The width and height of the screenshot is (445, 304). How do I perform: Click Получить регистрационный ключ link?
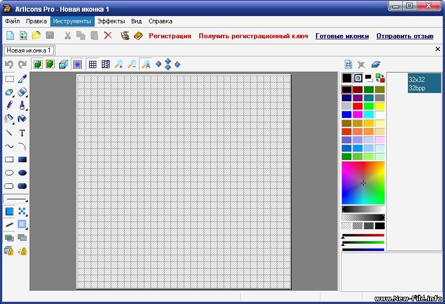253,36
